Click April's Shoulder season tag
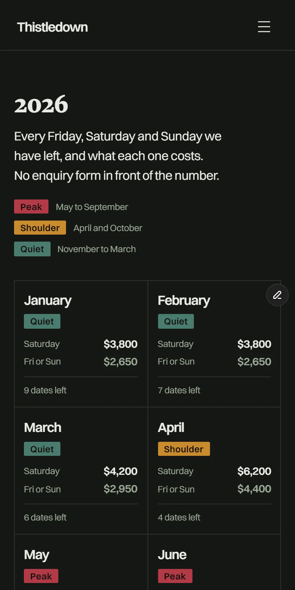 [184, 449]
